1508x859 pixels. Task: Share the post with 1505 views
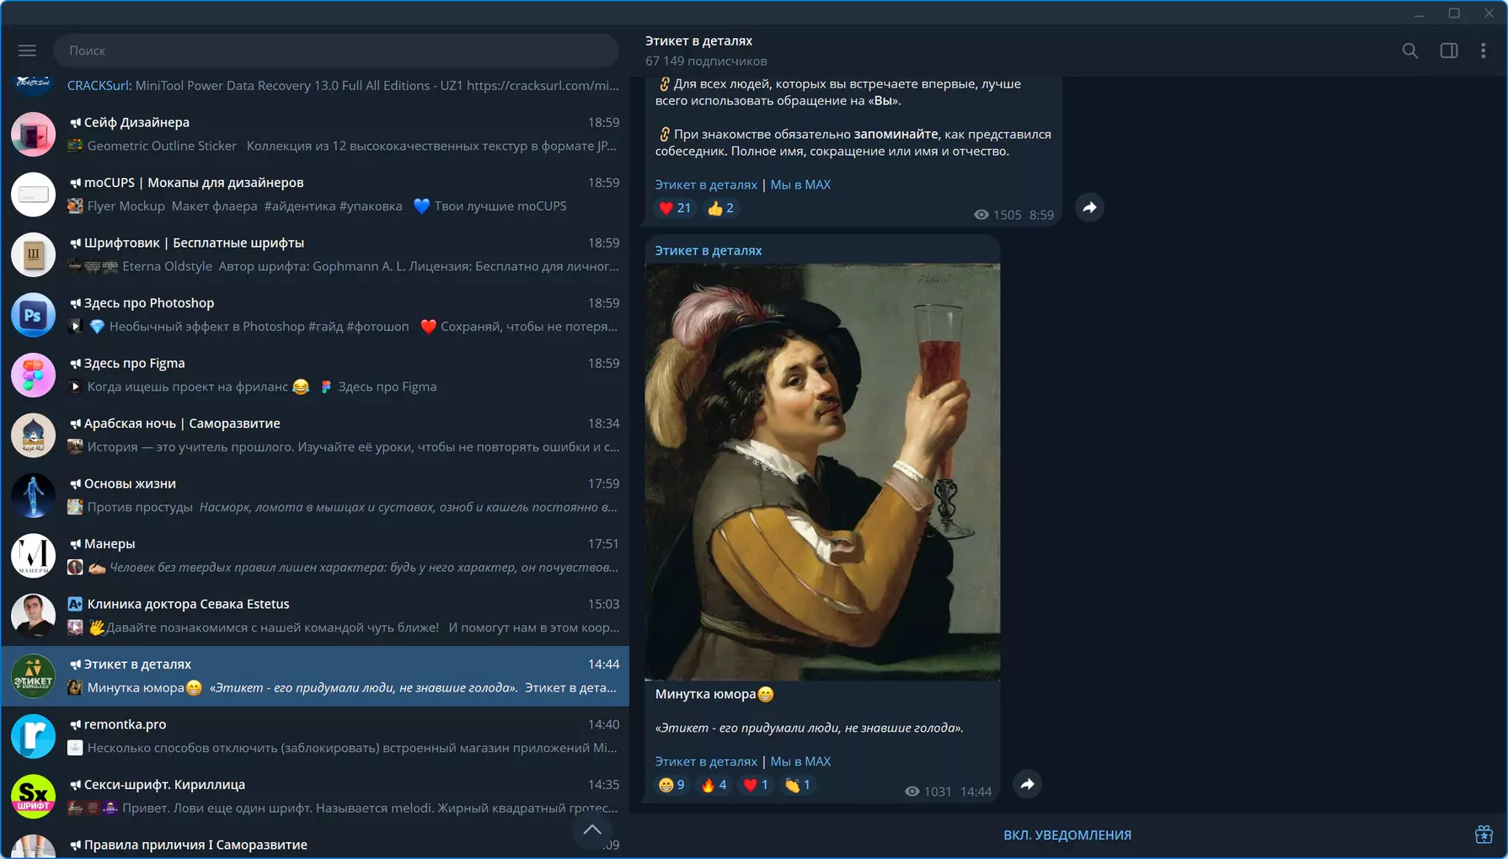(x=1089, y=208)
